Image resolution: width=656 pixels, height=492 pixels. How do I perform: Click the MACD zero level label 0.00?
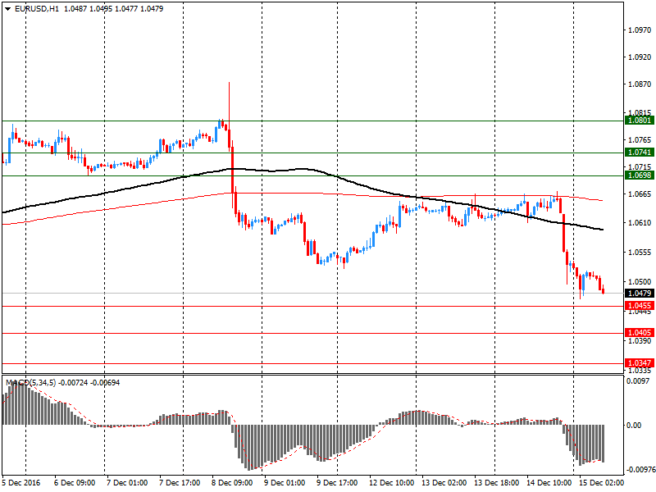pos(634,426)
